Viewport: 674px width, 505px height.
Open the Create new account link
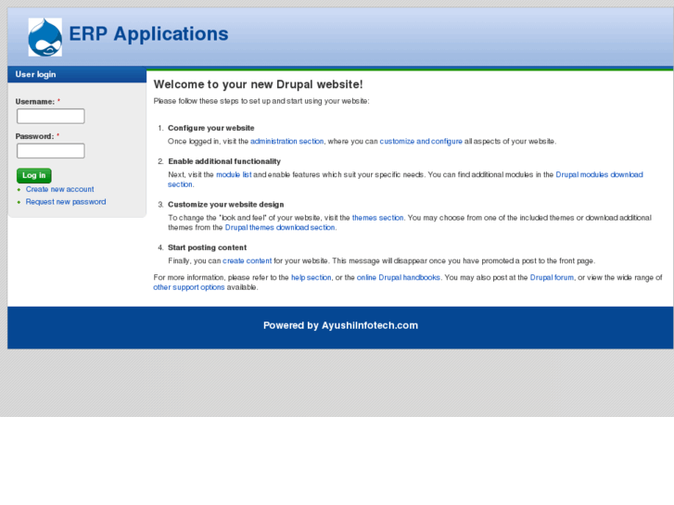point(59,189)
